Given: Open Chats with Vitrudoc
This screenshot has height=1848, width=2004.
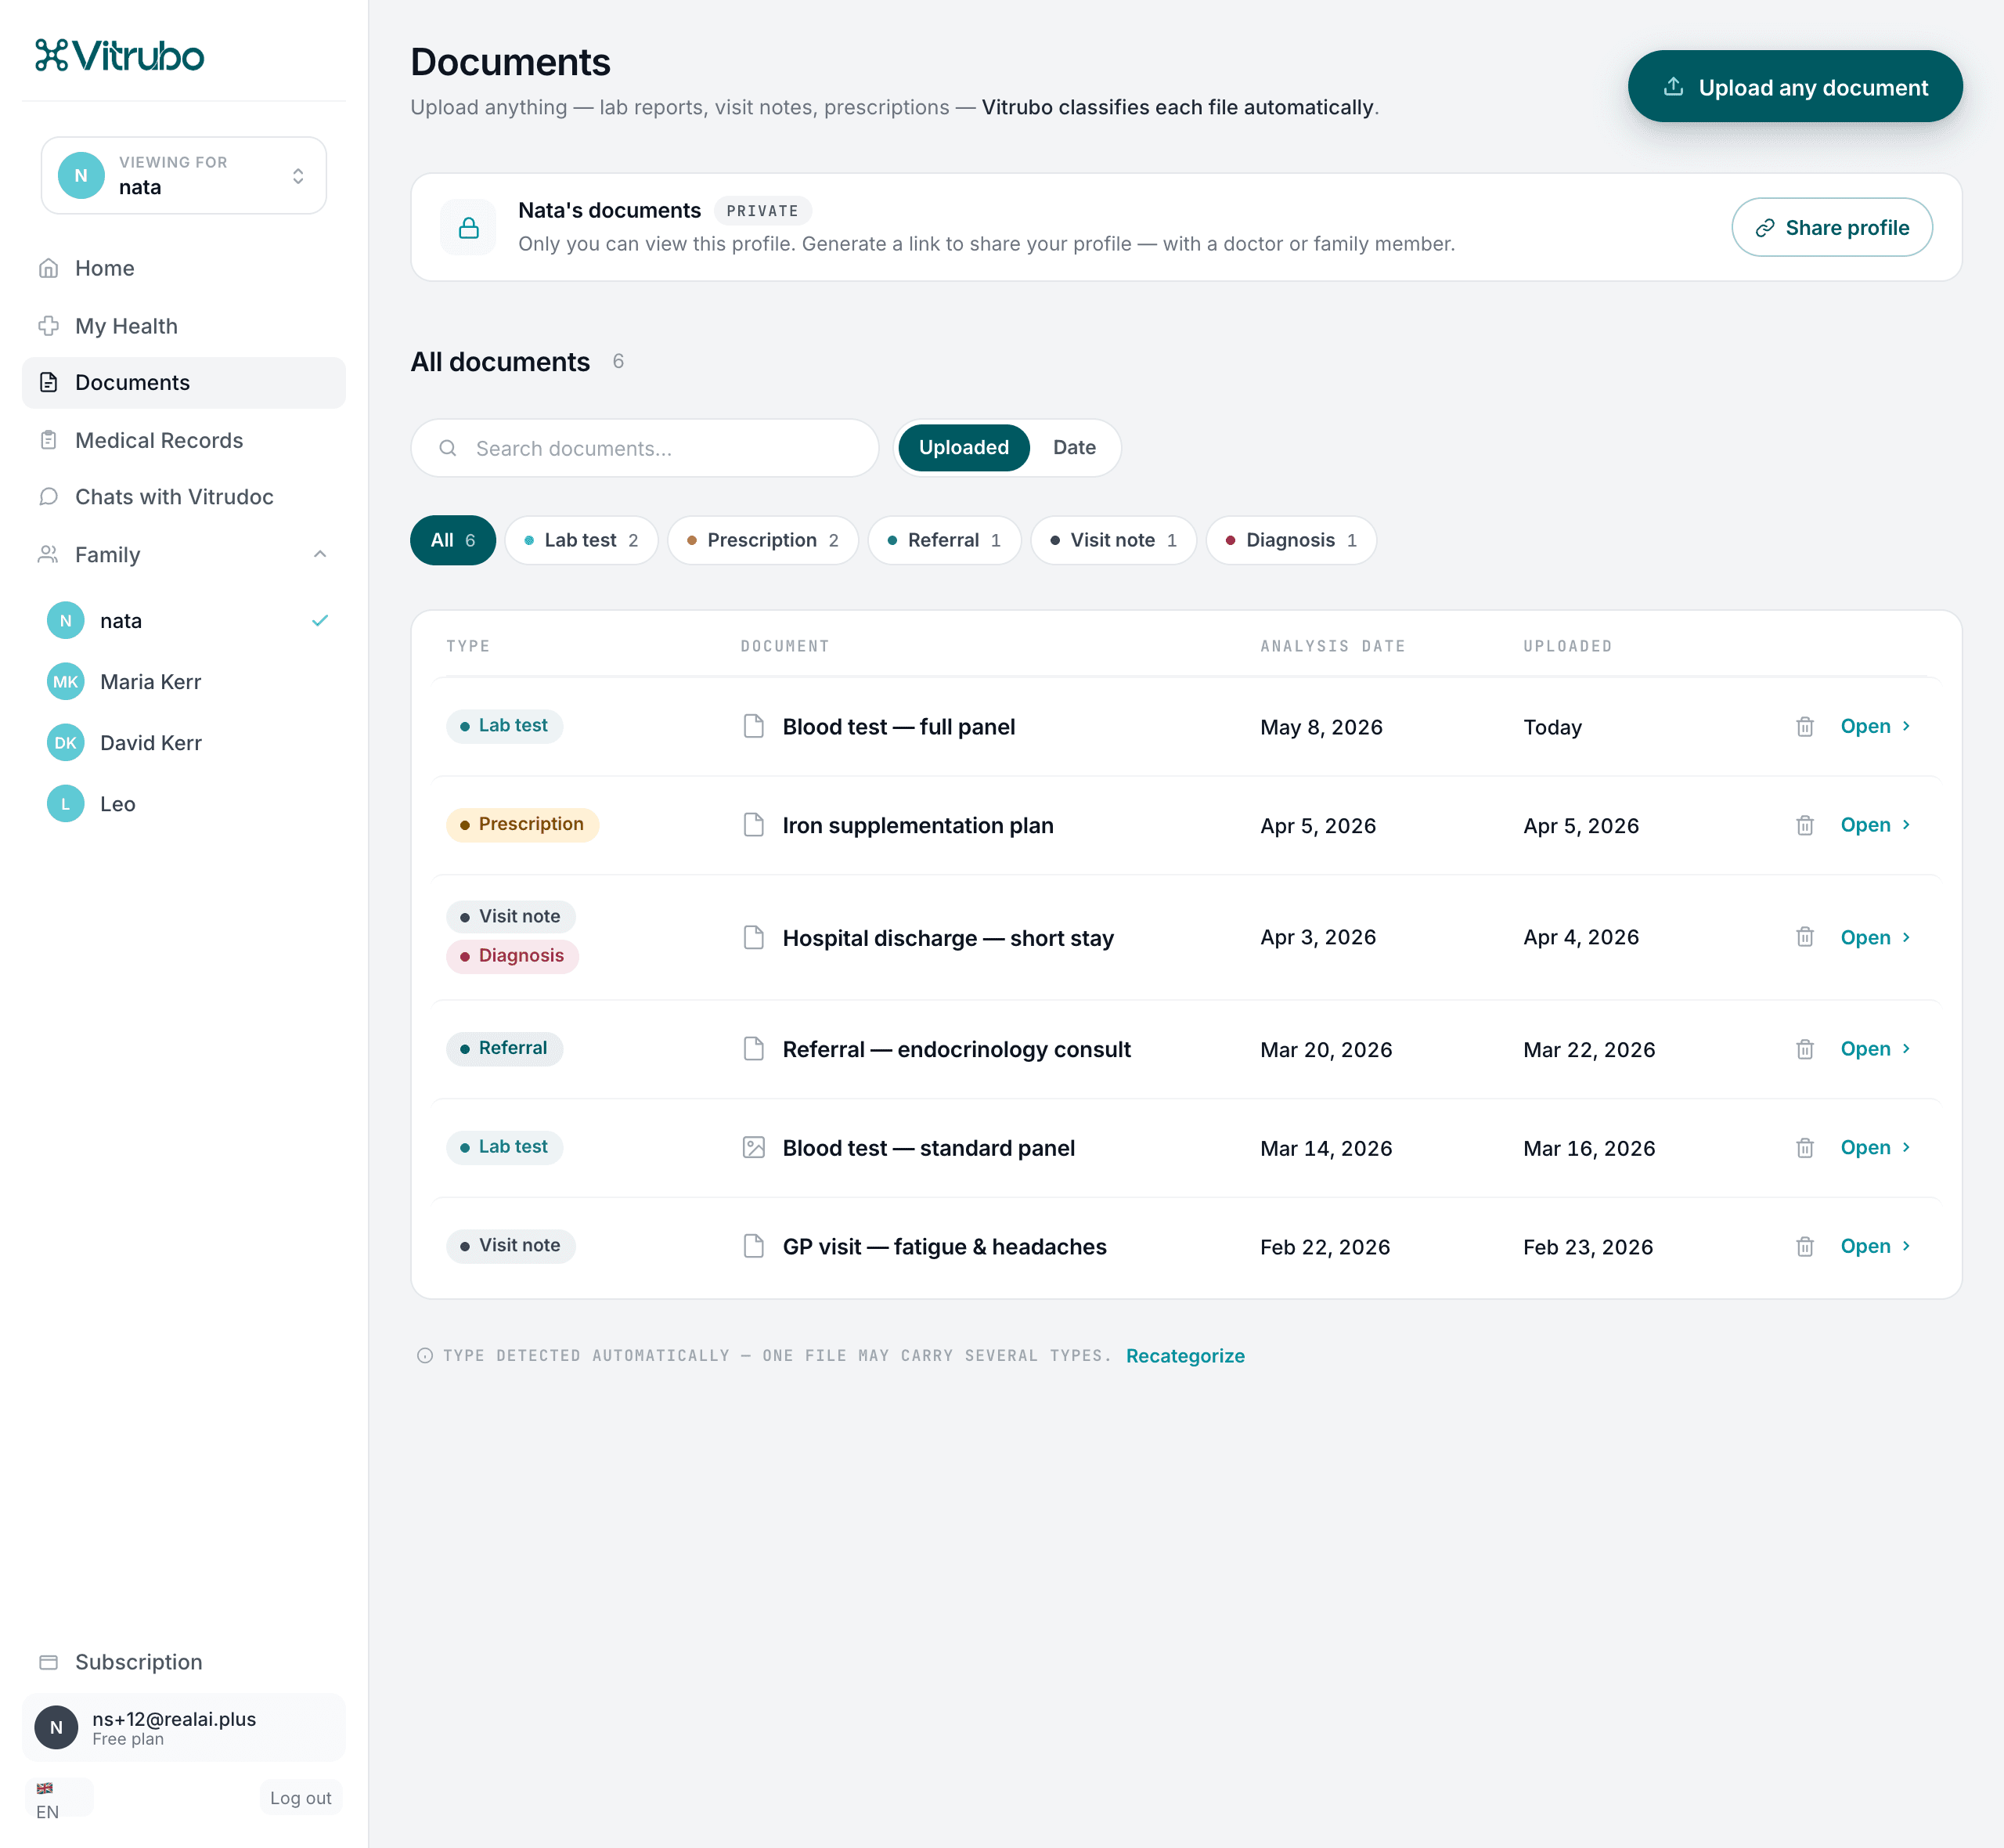Looking at the screenshot, I should click(x=184, y=497).
